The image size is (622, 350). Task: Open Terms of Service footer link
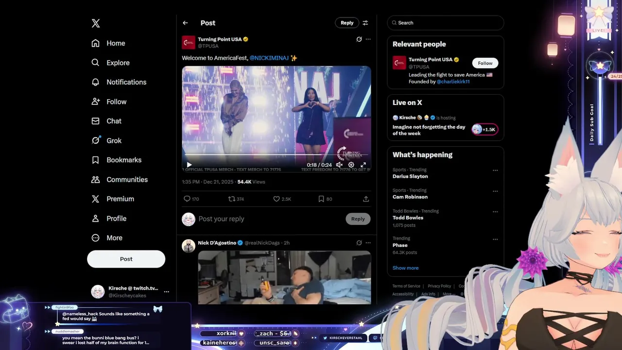coord(406,286)
